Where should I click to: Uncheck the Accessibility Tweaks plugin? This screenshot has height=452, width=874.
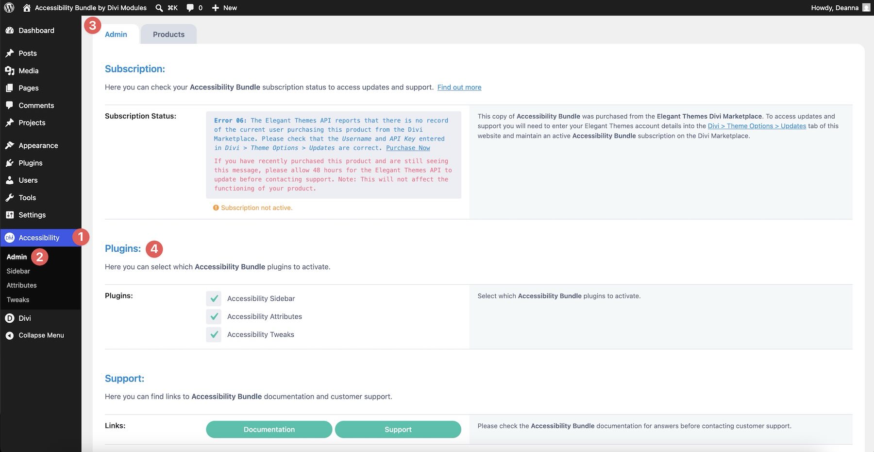click(x=214, y=334)
